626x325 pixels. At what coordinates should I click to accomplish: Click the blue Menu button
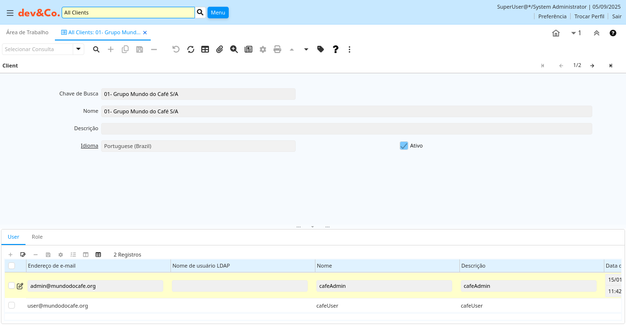[218, 13]
